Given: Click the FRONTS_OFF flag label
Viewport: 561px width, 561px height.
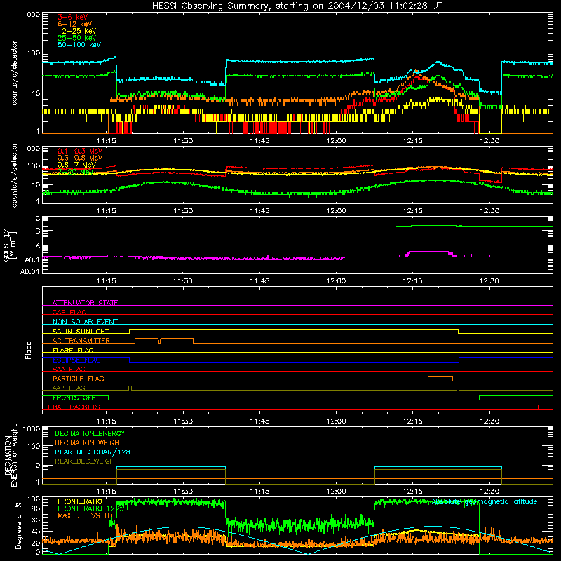Looking at the screenshot, I should tap(74, 398).
